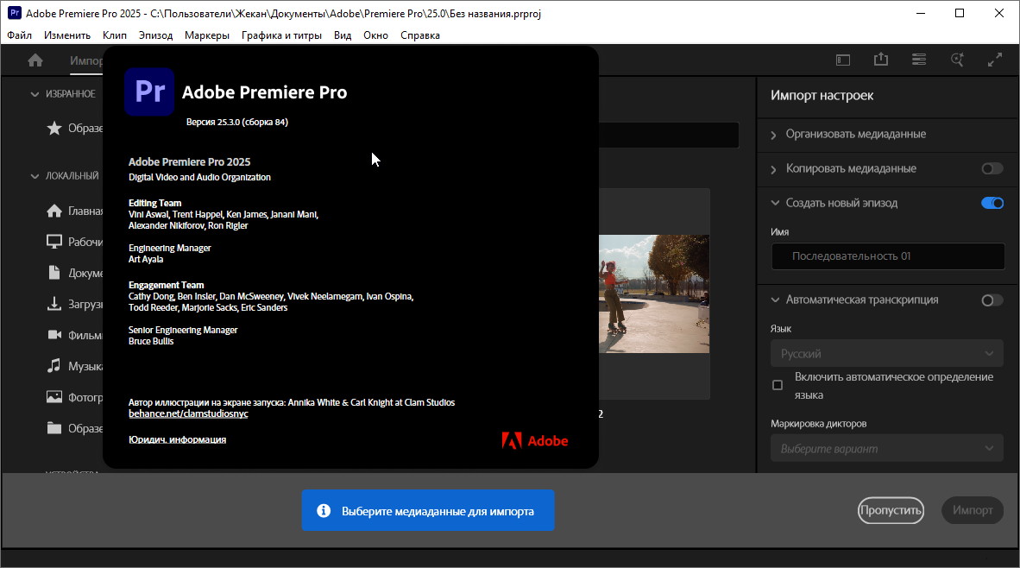The image size is (1020, 568).
Task: Open the behance.net/clamstudiosnyc link
Action: pos(189,413)
